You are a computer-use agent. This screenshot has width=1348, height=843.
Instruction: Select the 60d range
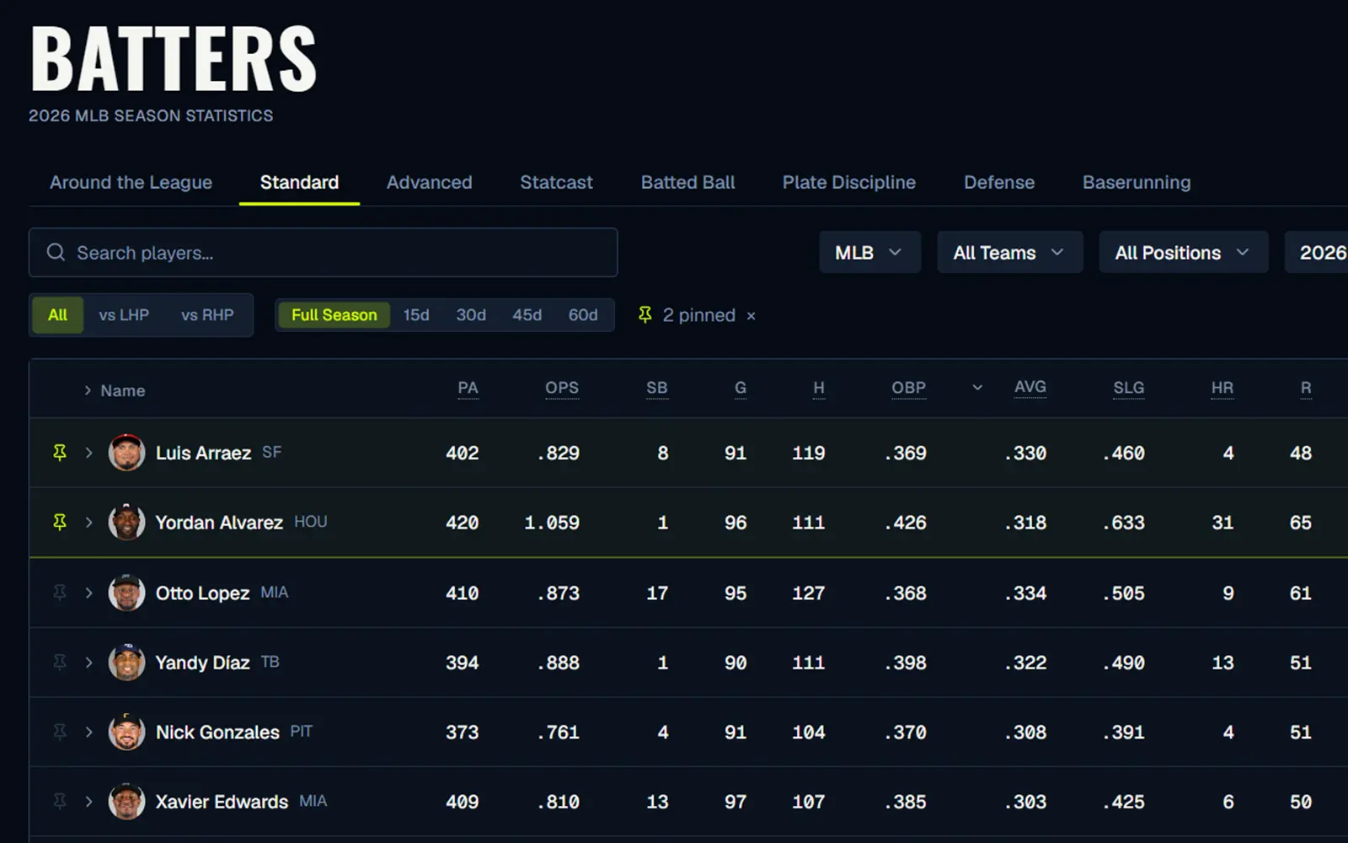(x=583, y=315)
